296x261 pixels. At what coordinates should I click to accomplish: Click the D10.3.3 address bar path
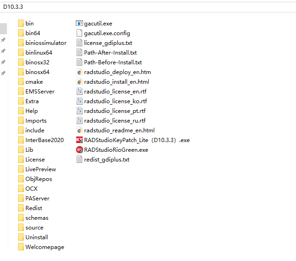(x=13, y=7)
